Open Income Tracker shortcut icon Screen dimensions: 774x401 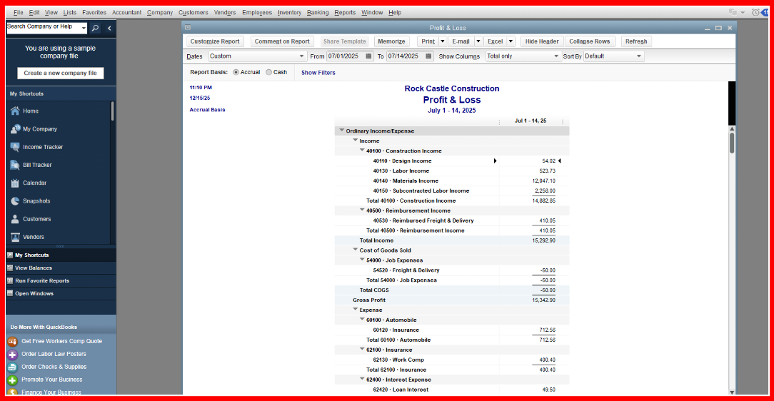pos(15,147)
